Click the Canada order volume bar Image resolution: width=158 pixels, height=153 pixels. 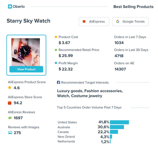pos(114,132)
